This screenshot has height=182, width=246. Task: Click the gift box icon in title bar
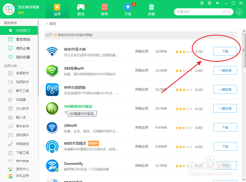pos(202,3)
